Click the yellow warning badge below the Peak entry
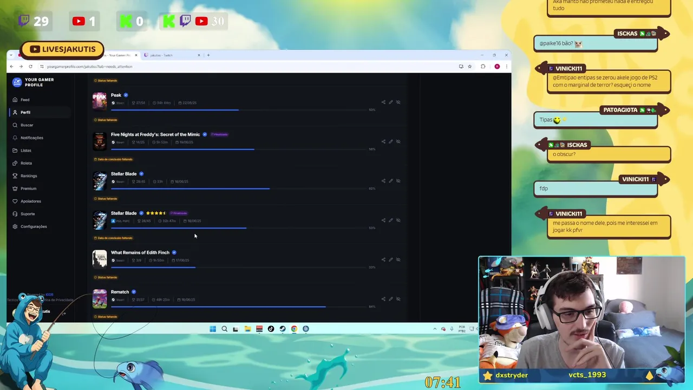 [x=106, y=120]
